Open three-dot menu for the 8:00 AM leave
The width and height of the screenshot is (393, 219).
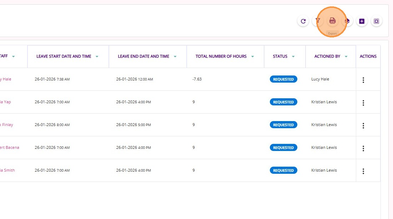point(363,126)
